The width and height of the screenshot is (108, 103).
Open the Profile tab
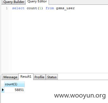point(39,77)
